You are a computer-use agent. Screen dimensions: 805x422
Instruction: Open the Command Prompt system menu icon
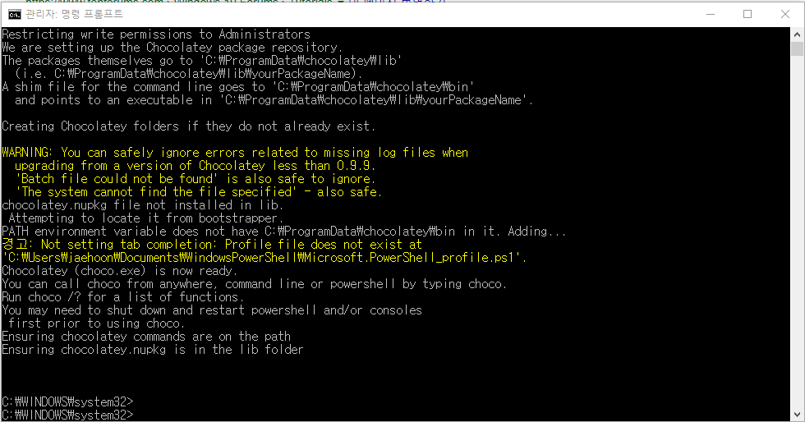(15, 15)
